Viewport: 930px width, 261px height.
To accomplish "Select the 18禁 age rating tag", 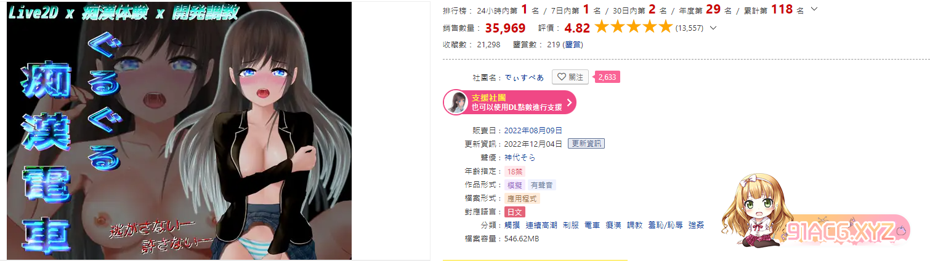I will 514,171.
